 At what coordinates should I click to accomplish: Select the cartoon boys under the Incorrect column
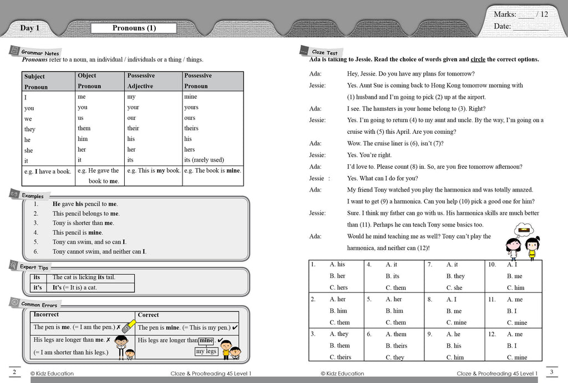point(125,347)
